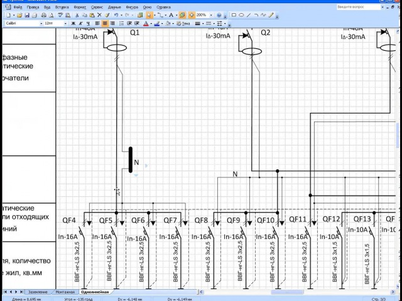Open the Справка menu
402x301 pixels.
[x=163, y=7]
